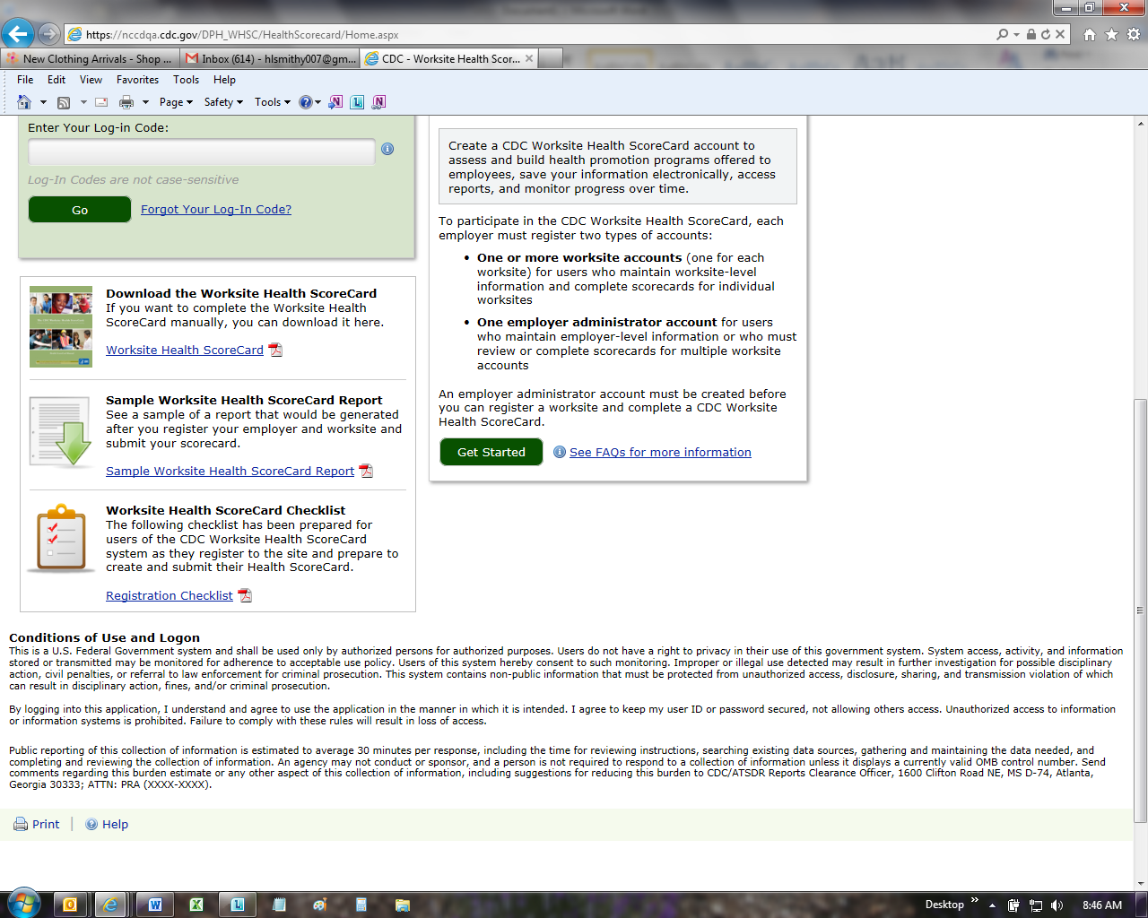Click the vertical scrollbar thumb
1148x918 pixels.
[1140, 611]
